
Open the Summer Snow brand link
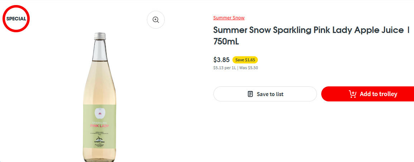coord(229,18)
